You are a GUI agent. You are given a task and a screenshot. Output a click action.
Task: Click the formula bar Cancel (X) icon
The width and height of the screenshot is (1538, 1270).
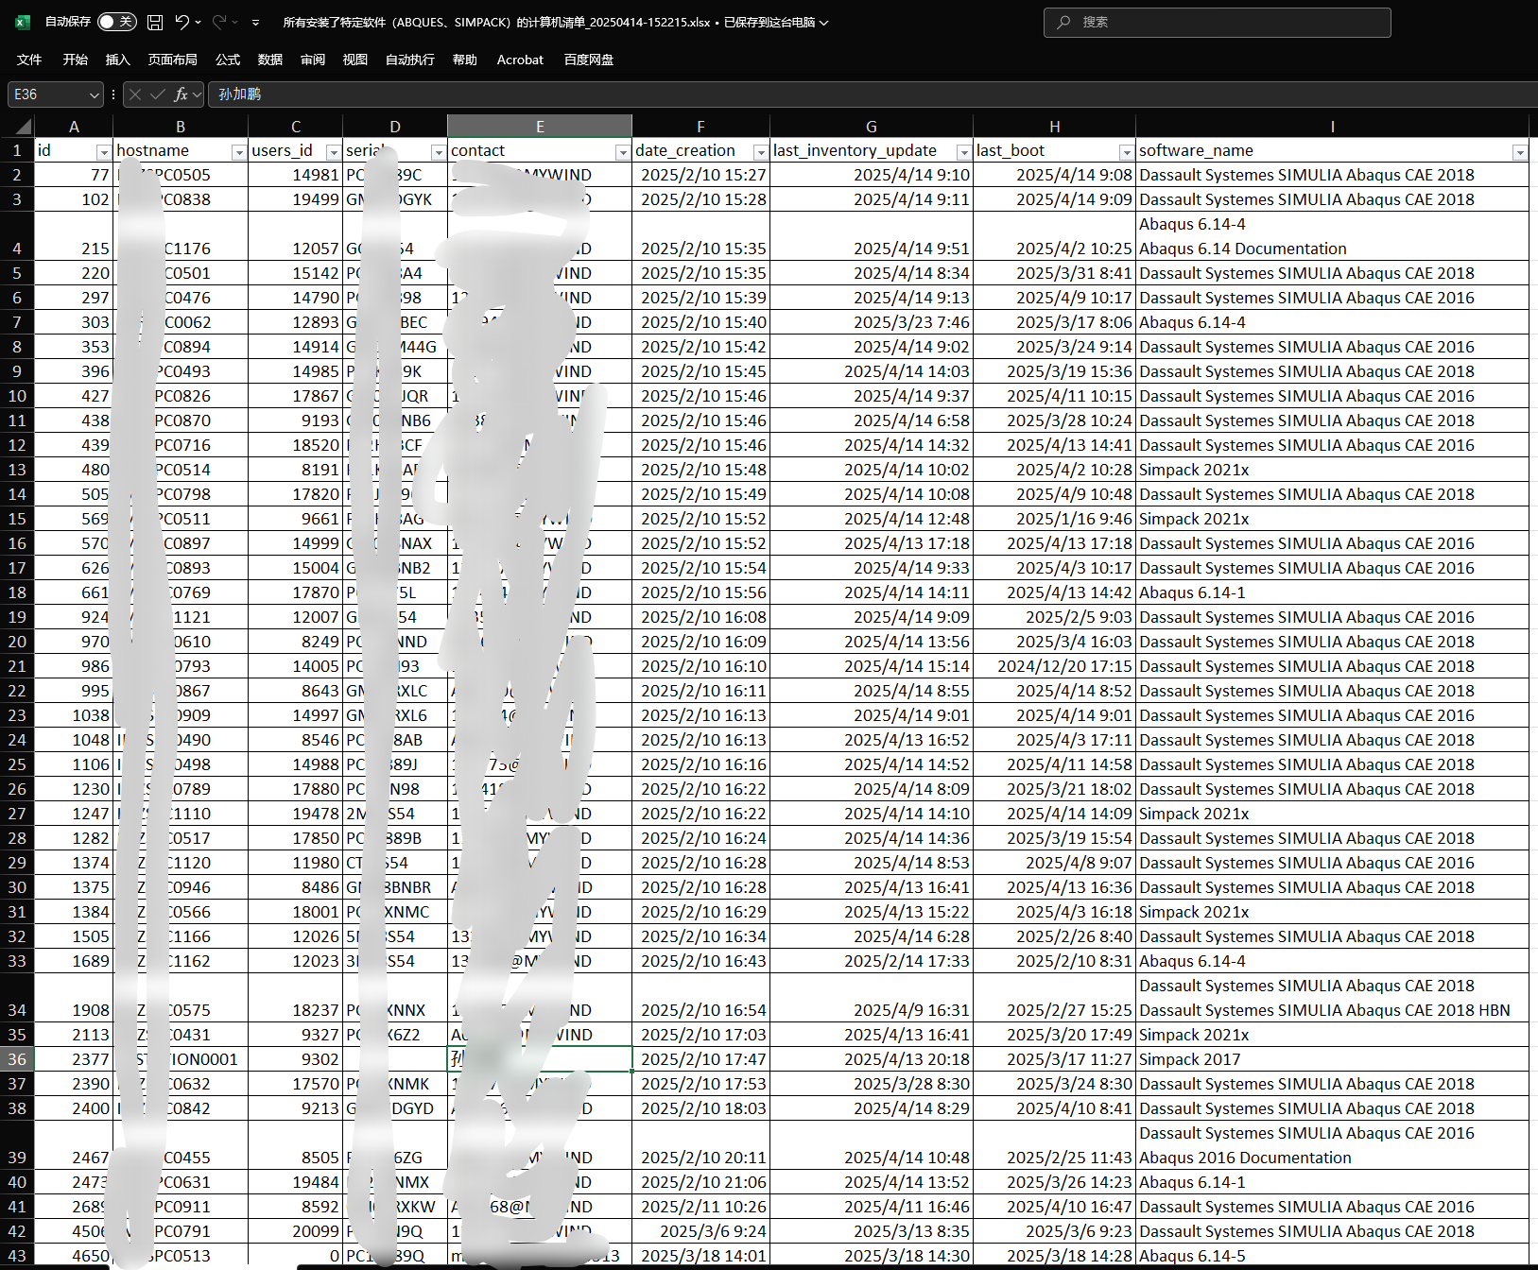pyautogui.click(x=135, y=94)
